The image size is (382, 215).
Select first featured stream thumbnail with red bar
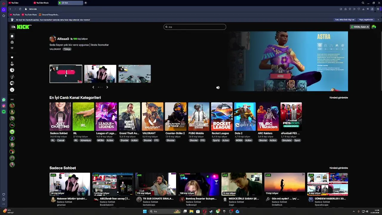(x=66, y=74)
